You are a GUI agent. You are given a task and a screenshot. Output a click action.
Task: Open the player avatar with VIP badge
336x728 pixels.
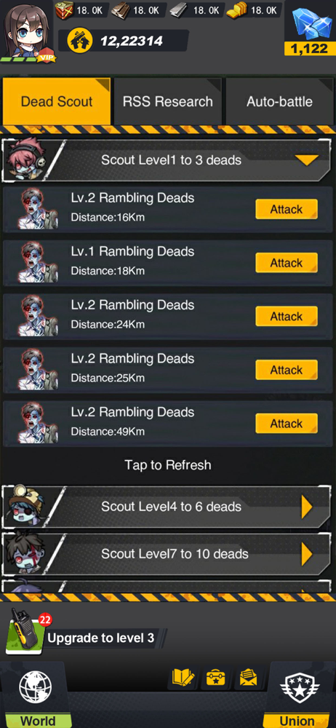(28, 31)
